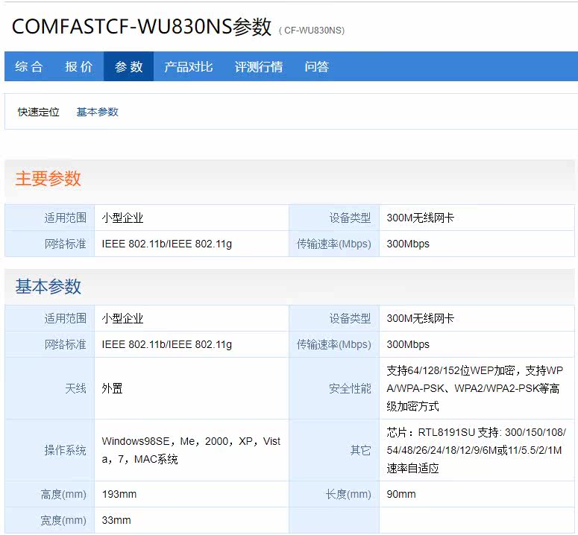This screenshot has width=578, height=535.
Task: Click the WEP加密 security description text
Action: (x=475, y=388)
